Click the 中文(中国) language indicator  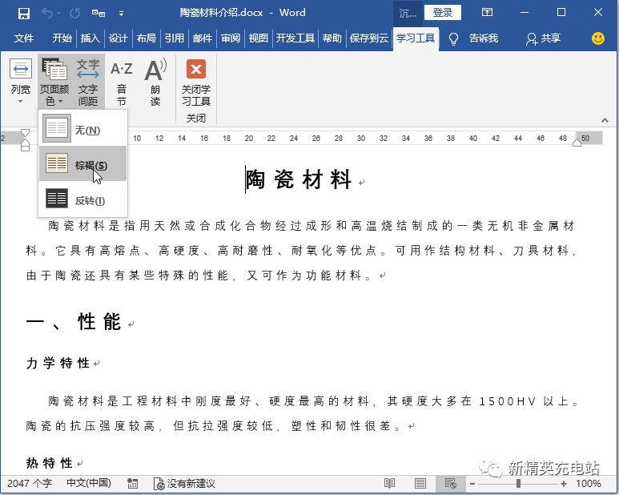[88, 483]
